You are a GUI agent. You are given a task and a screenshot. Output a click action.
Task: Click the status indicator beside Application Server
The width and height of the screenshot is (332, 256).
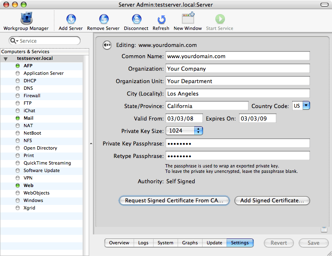pyautogui.click(x=18, y=73)
